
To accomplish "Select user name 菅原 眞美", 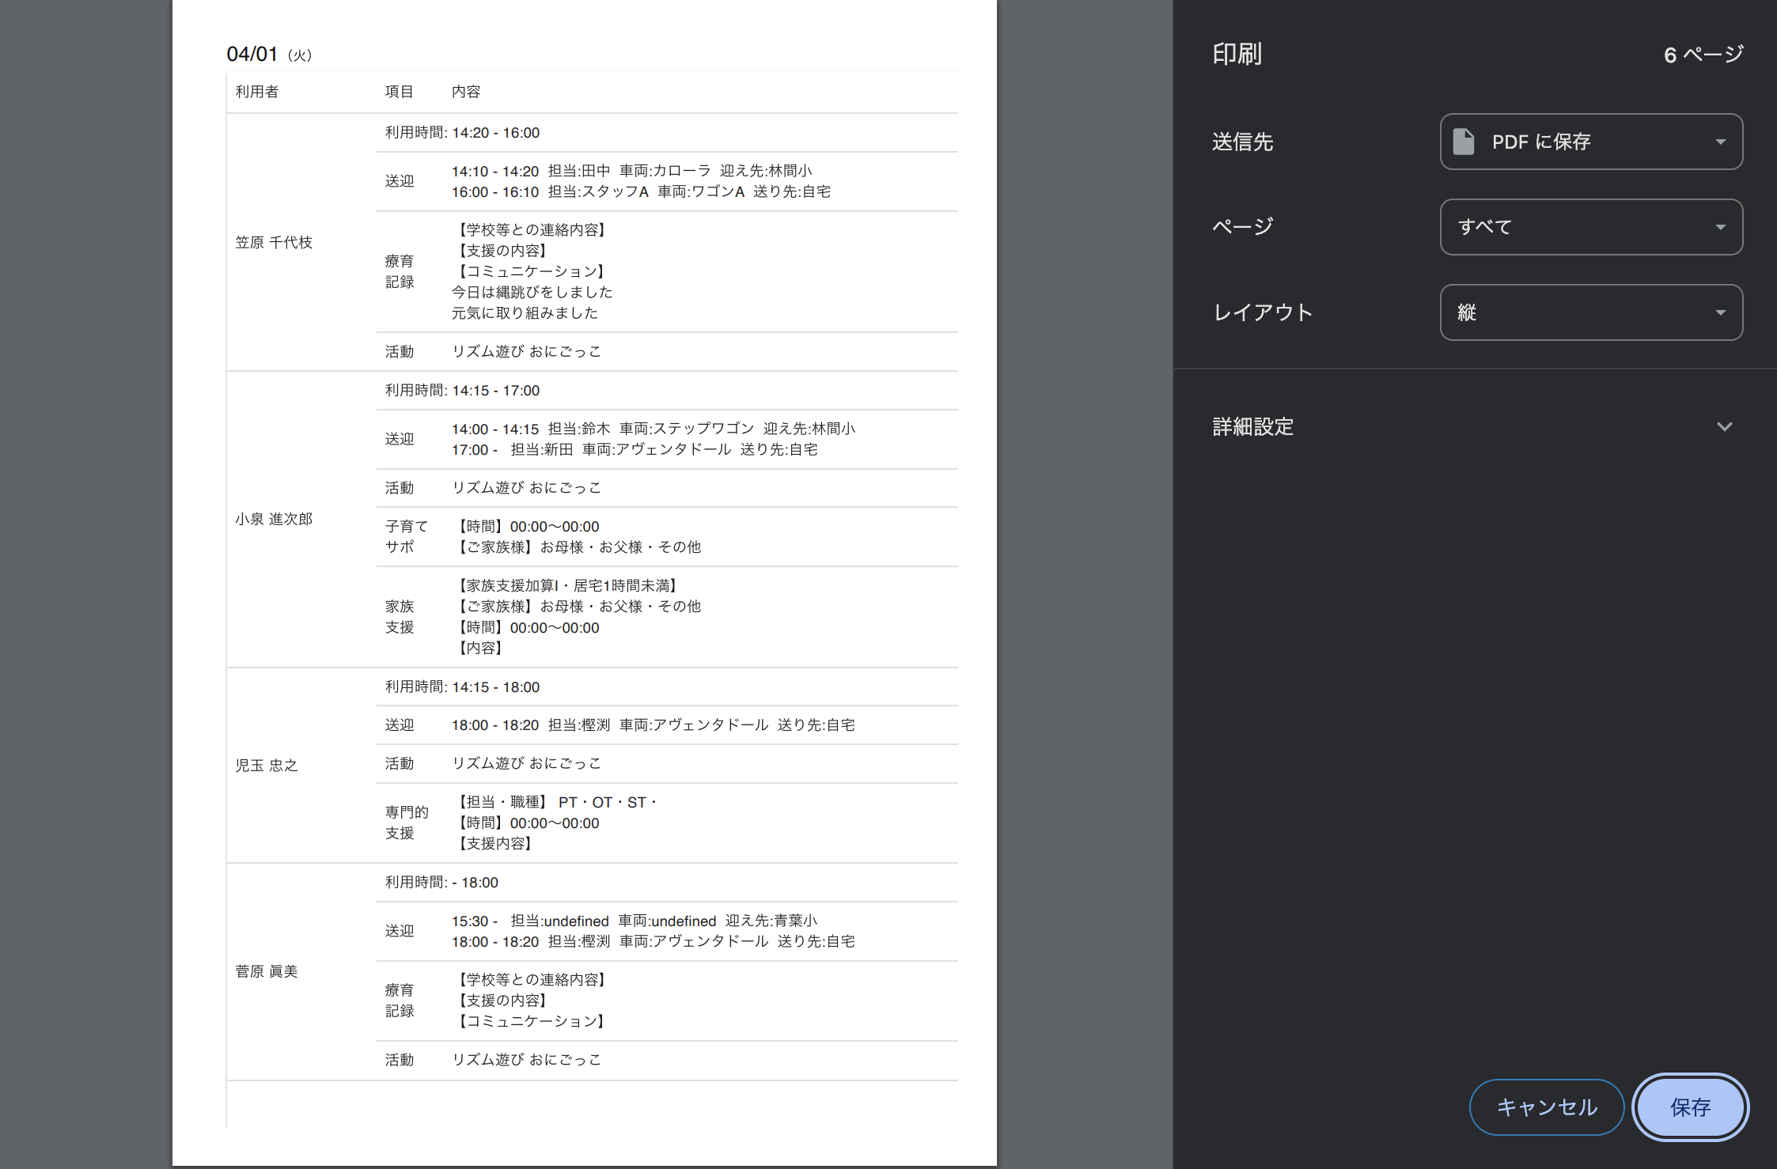I will [x=267, y=971].
